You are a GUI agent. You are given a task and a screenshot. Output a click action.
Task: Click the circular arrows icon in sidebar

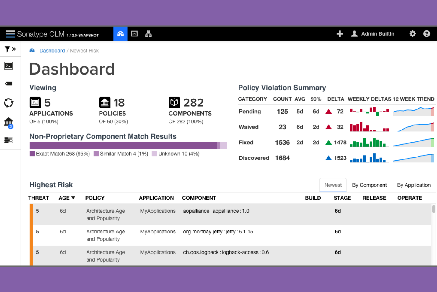pyautogui.click(x=9, y=103)
